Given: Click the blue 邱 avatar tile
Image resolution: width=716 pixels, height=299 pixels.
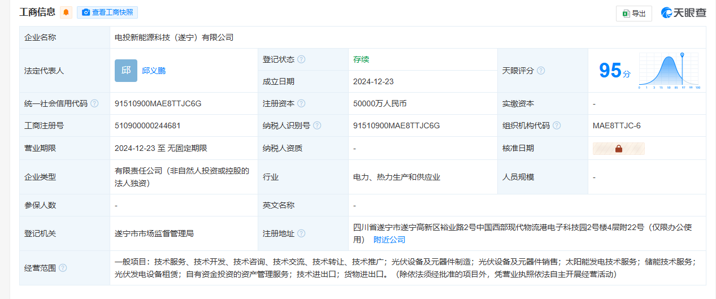Looking at the screenshot, I should [125, 71].
